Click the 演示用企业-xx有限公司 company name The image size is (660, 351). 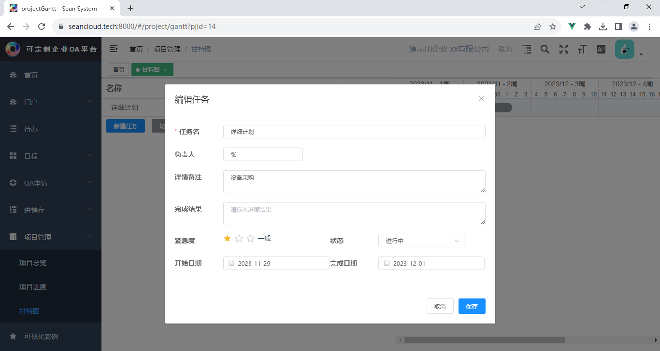[449, 49]
